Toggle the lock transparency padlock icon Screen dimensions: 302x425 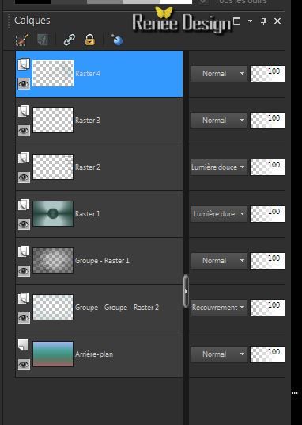pos(90,40)
